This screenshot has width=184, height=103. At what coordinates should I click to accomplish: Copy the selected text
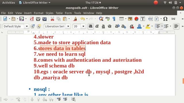(59, 19)
